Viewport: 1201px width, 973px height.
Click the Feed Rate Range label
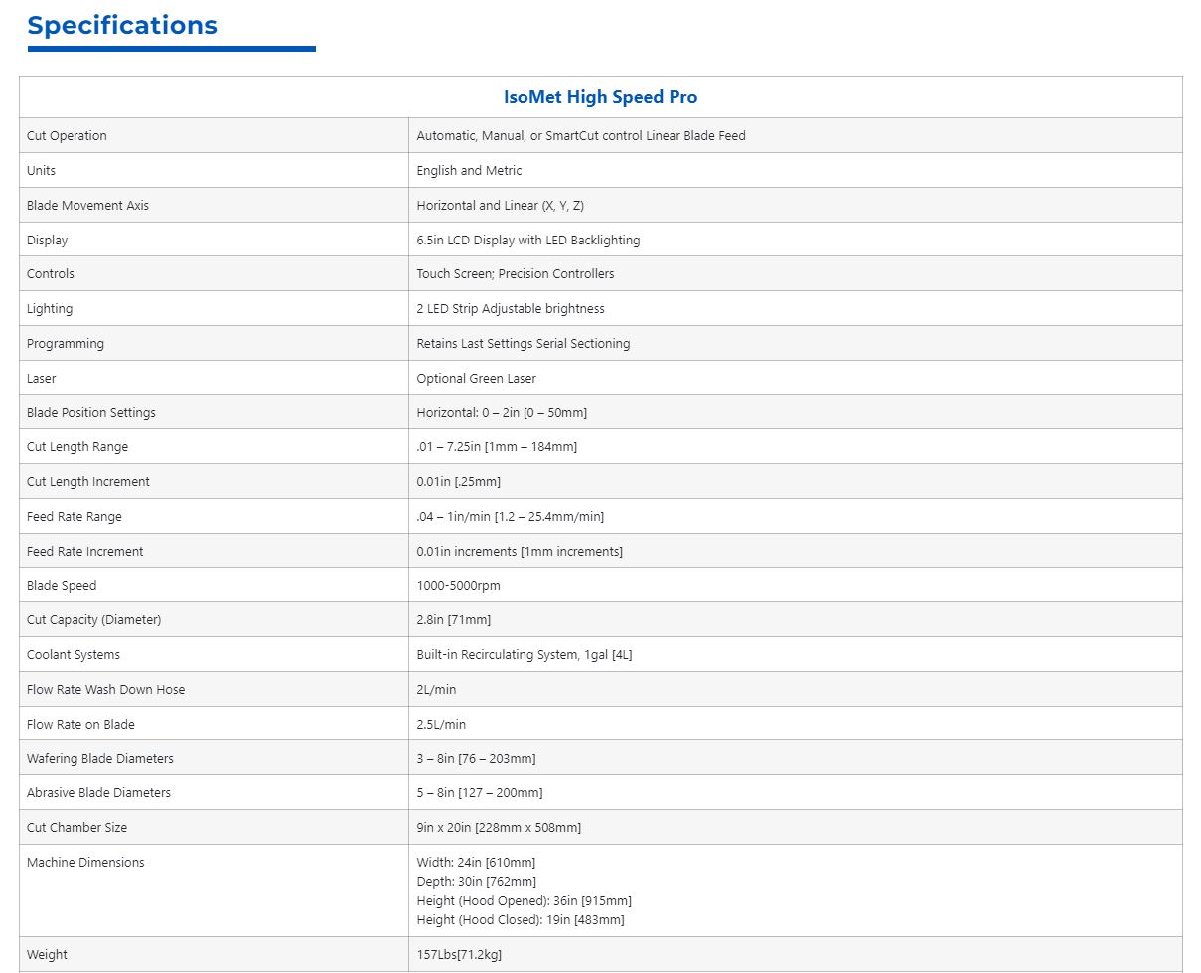click(x=75, y=517)
